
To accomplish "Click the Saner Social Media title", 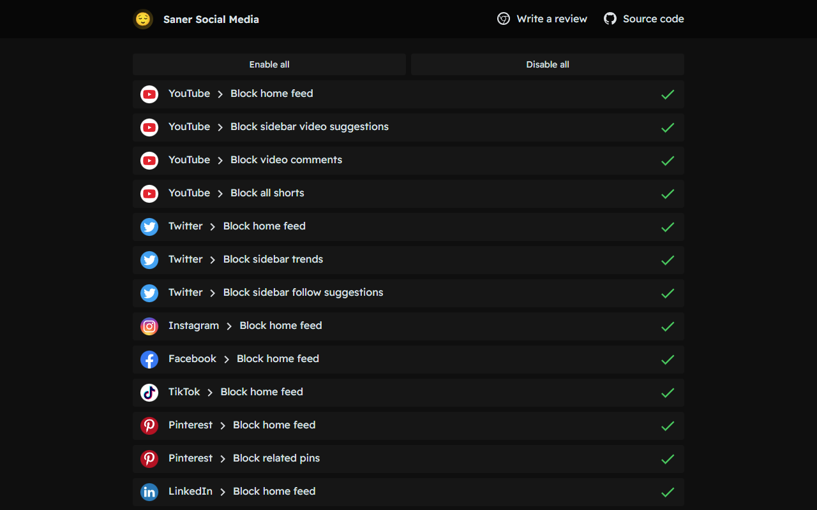I will 211,19.
